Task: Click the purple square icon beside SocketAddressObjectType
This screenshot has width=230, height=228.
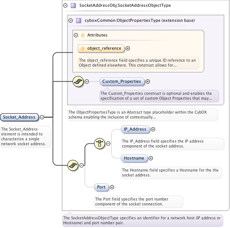Action: coord(73,6)
